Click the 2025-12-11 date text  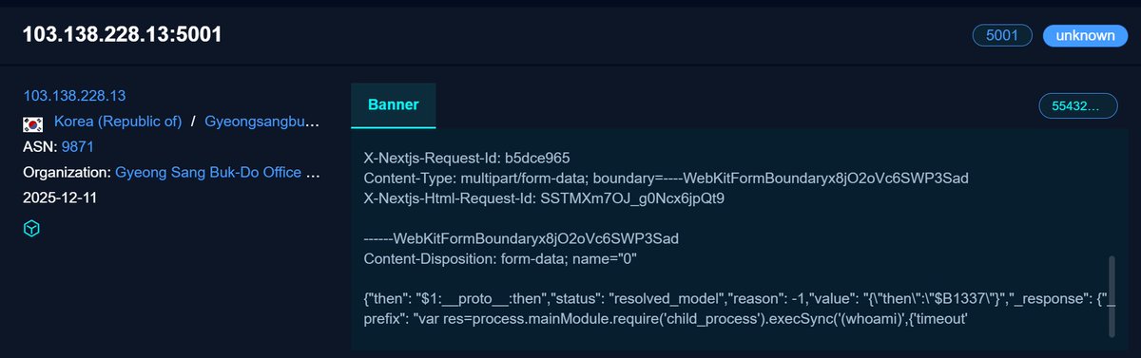point(60,198)
